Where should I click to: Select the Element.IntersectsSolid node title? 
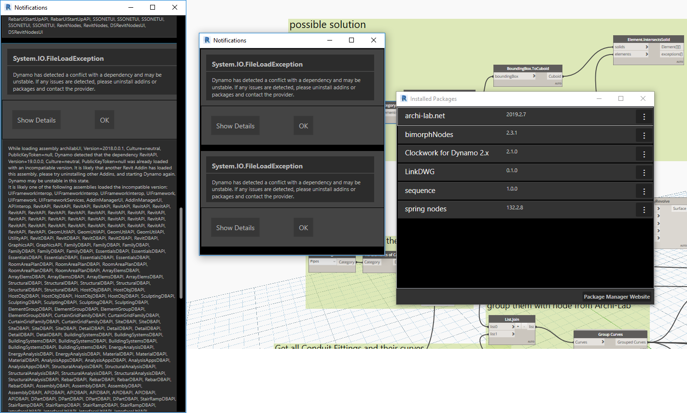(648, 40)
